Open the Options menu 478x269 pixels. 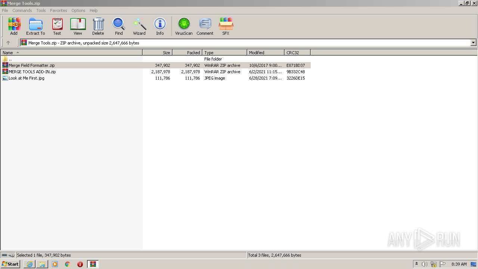point(78,10)
